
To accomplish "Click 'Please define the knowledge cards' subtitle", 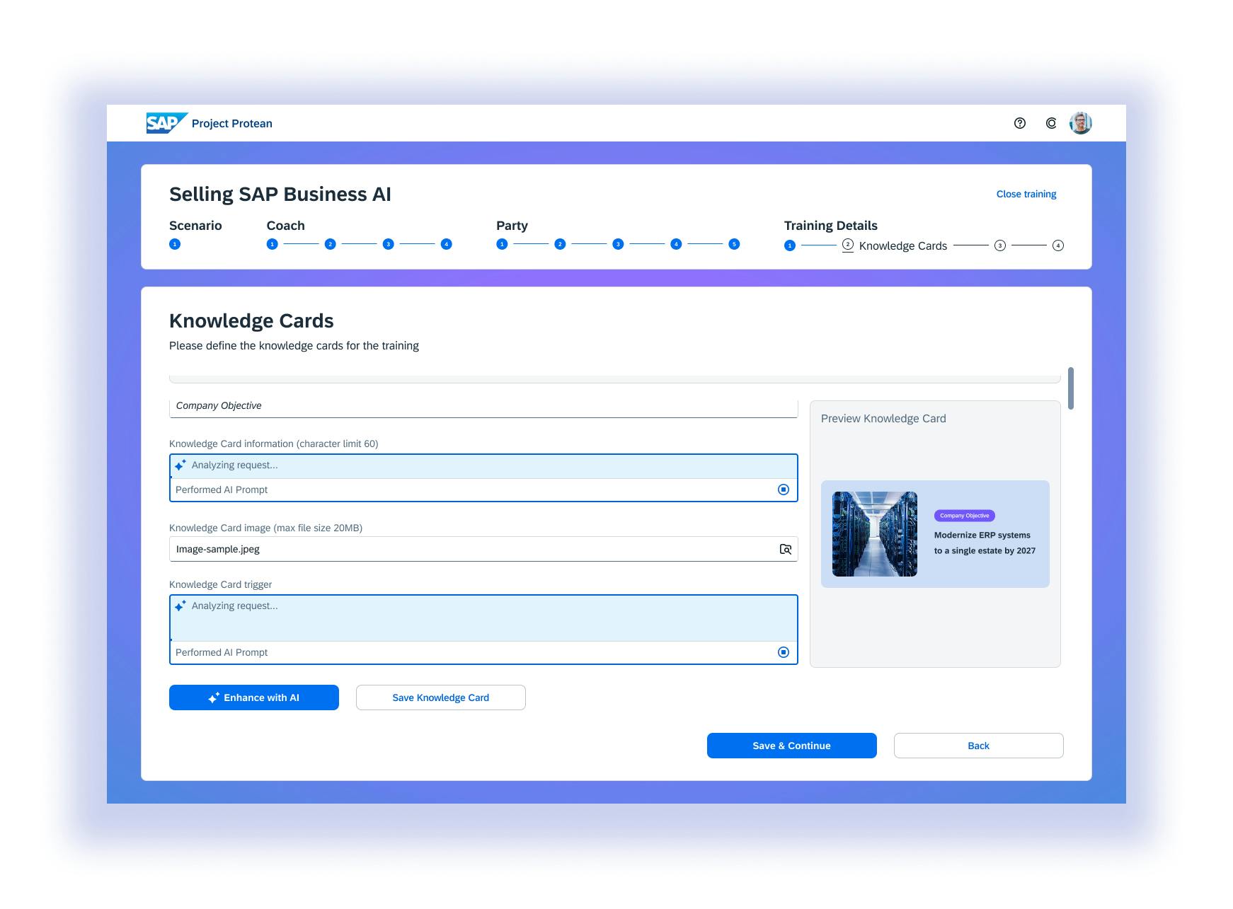I will pos(294,346).
